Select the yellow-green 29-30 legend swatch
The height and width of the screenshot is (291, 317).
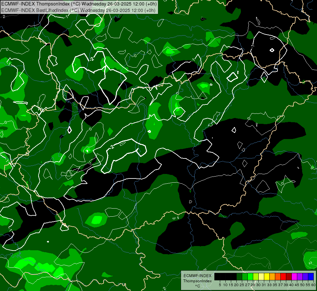[x=256, y=276]
